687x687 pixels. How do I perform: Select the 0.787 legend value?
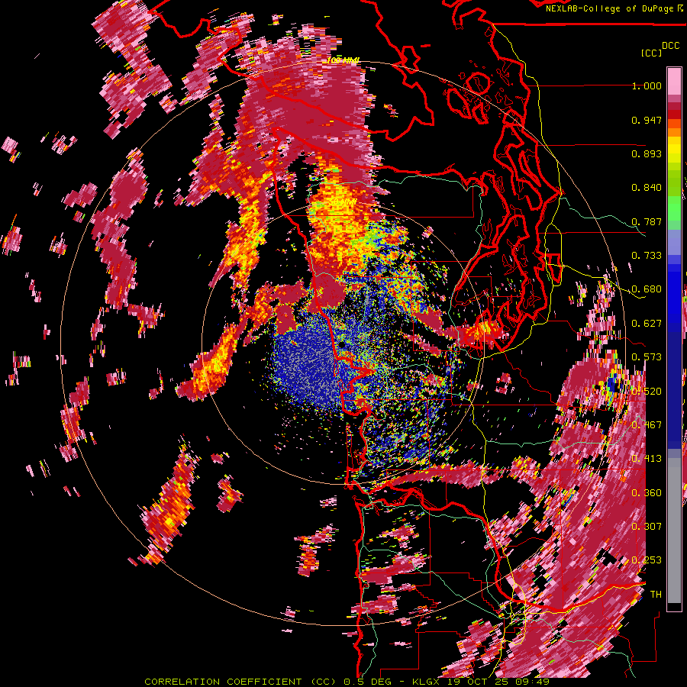tap(647, 221)
